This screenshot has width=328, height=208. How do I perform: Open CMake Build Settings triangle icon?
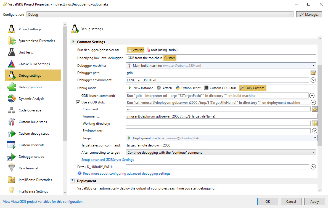coord(12,64)
